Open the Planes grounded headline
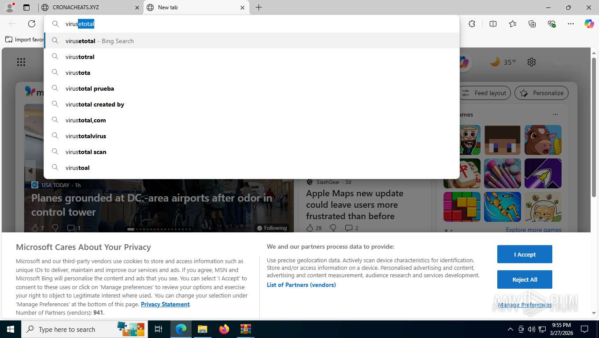This screenshot has height=338, width=599. 152,205
